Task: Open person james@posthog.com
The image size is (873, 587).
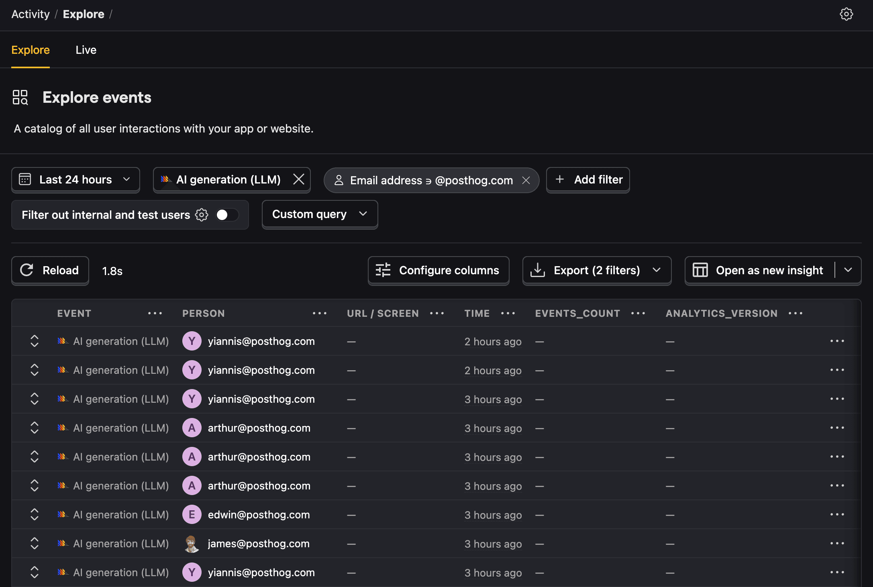Action: point(259,544)
